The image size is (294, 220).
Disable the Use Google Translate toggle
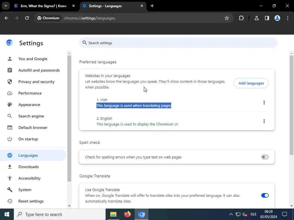click(x=265, y=195)
